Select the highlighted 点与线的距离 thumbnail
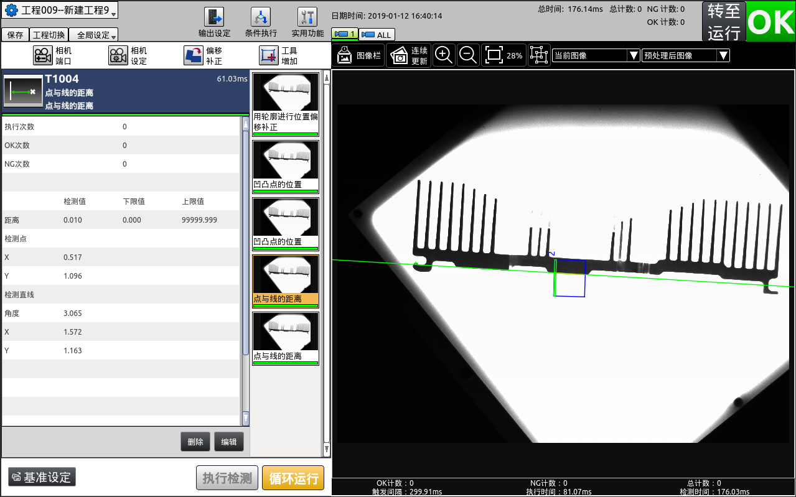Viewport: 796px width, 497px height. click(x=286, y=282)
